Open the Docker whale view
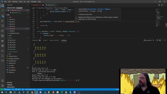The image size is (167, 94). pos(2,41)
